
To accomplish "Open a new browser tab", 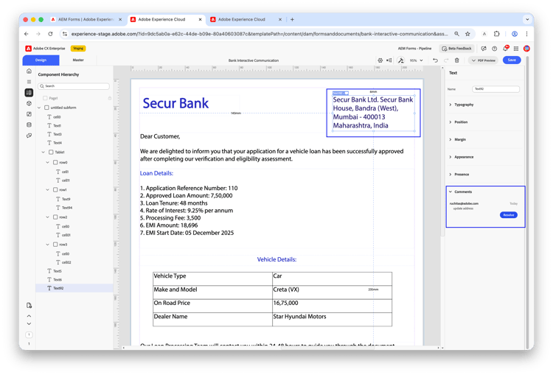I will 292,19.
